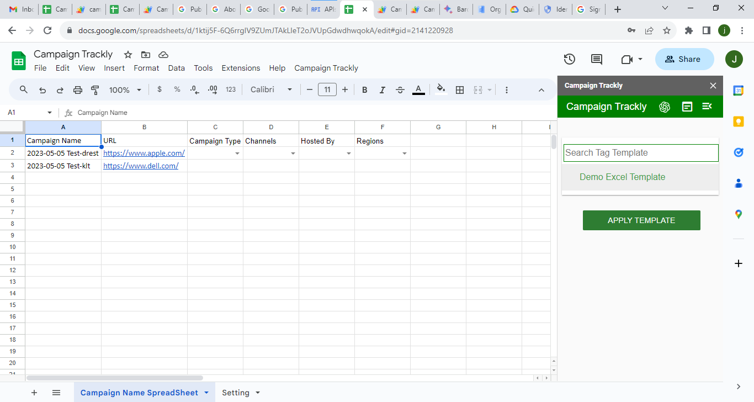The width and height of the screenshot is (754, 402).
Task: Toggle italic formatting
Action: point(382,89)
